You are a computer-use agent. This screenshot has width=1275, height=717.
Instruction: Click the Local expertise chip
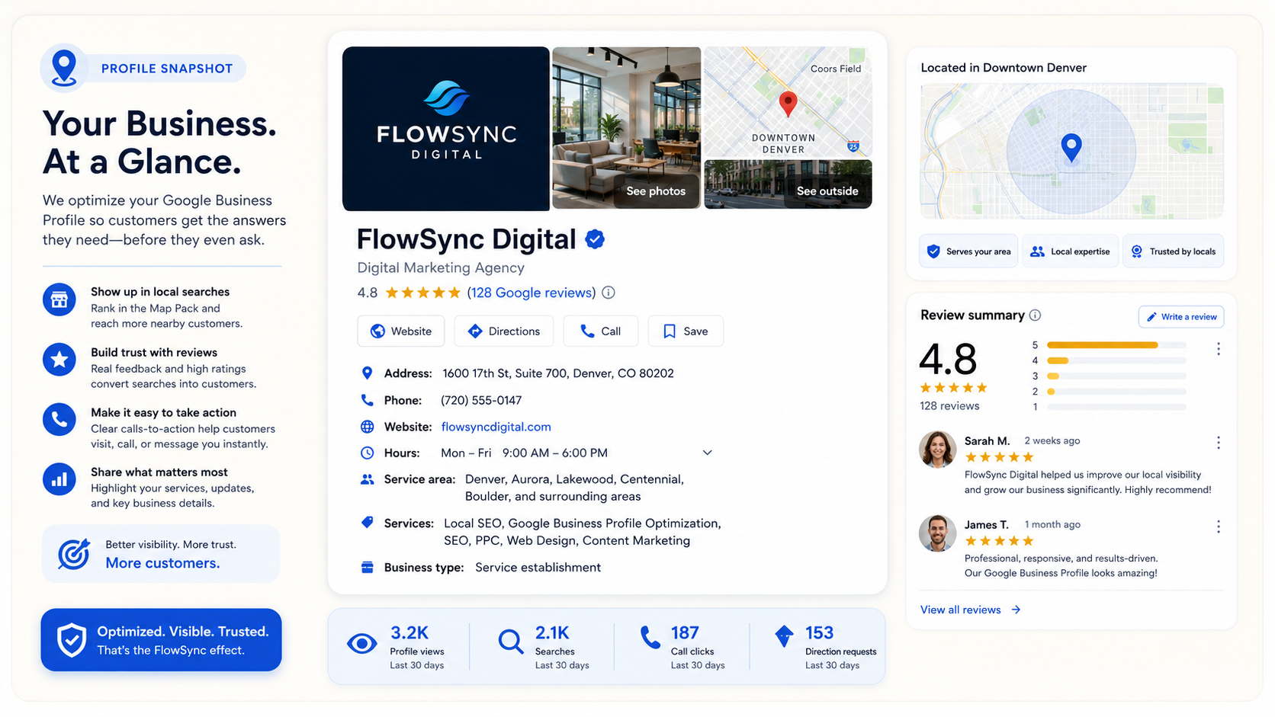[1070, 251]
